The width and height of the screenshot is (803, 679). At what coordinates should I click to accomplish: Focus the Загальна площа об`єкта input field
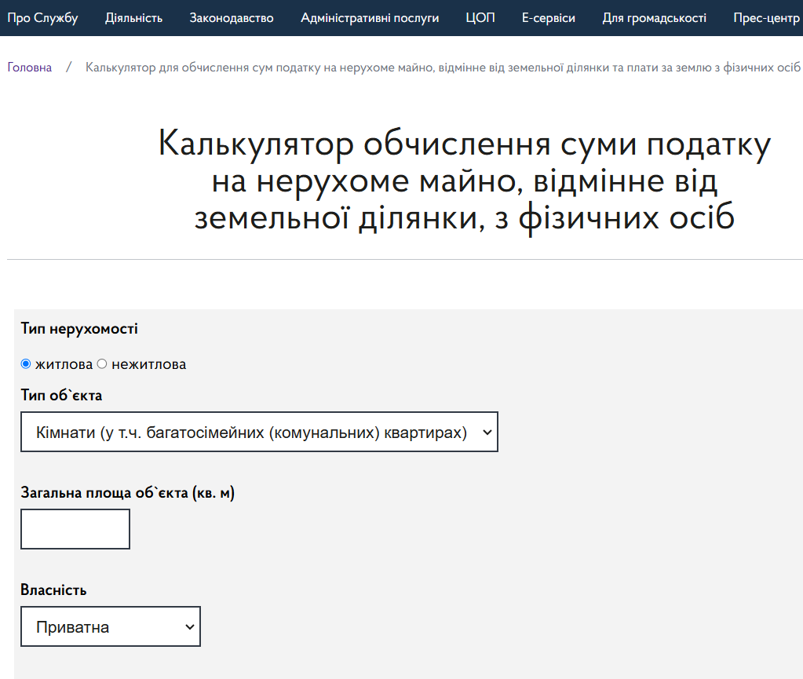tap(75, 529)
